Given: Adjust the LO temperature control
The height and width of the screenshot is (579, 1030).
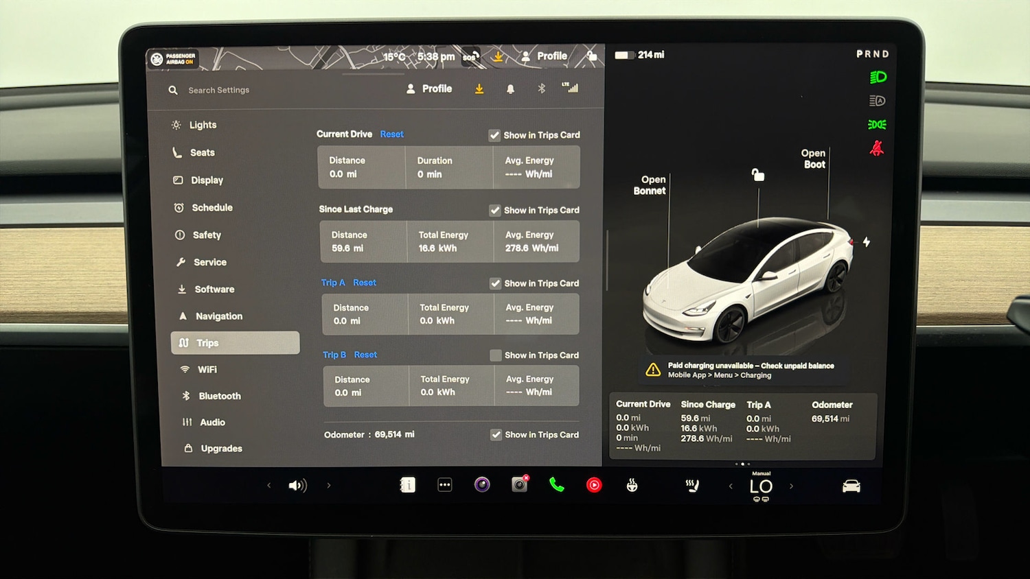Looking at the screenshot, I should 760,486.
